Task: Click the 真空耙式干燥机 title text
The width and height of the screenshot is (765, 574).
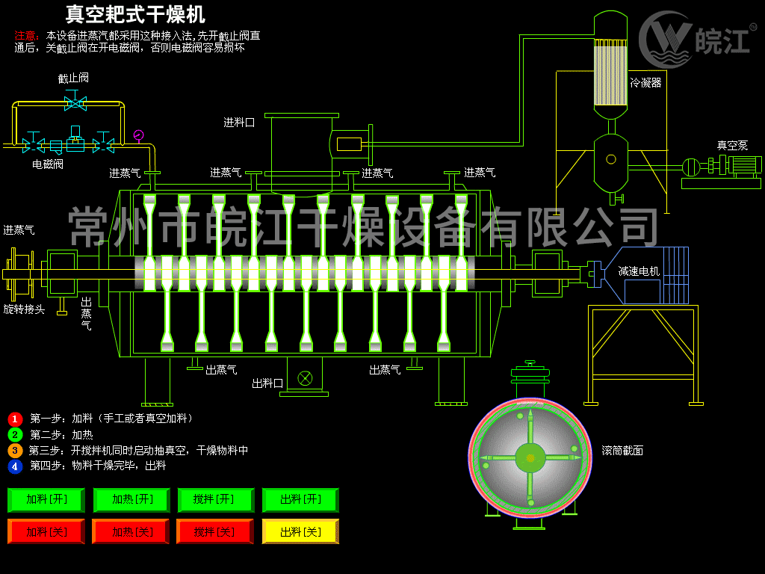Action: click(135, 15)
